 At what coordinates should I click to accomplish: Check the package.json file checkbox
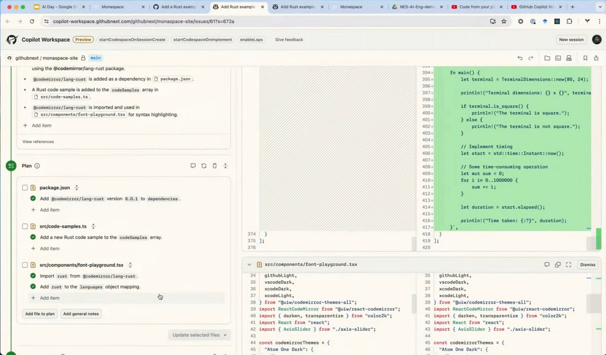pyautogui.click(x=25, y=188)
